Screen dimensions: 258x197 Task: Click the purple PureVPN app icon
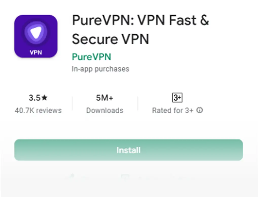click(36, 36)
